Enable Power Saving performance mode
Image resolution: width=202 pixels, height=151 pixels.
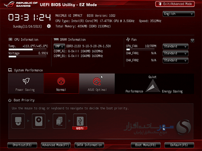point(26,83)
